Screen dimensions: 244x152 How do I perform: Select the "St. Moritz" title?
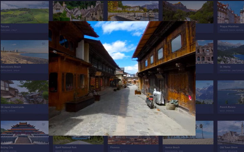[x=225, y=67]
